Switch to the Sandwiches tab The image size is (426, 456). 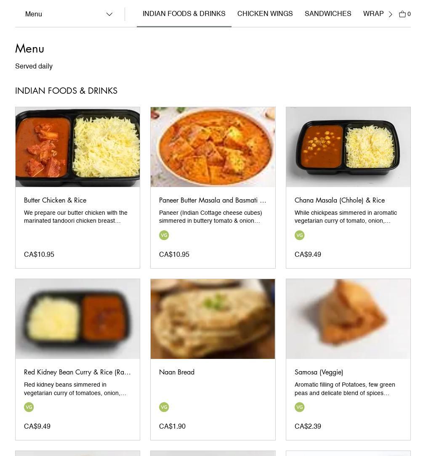328,14
